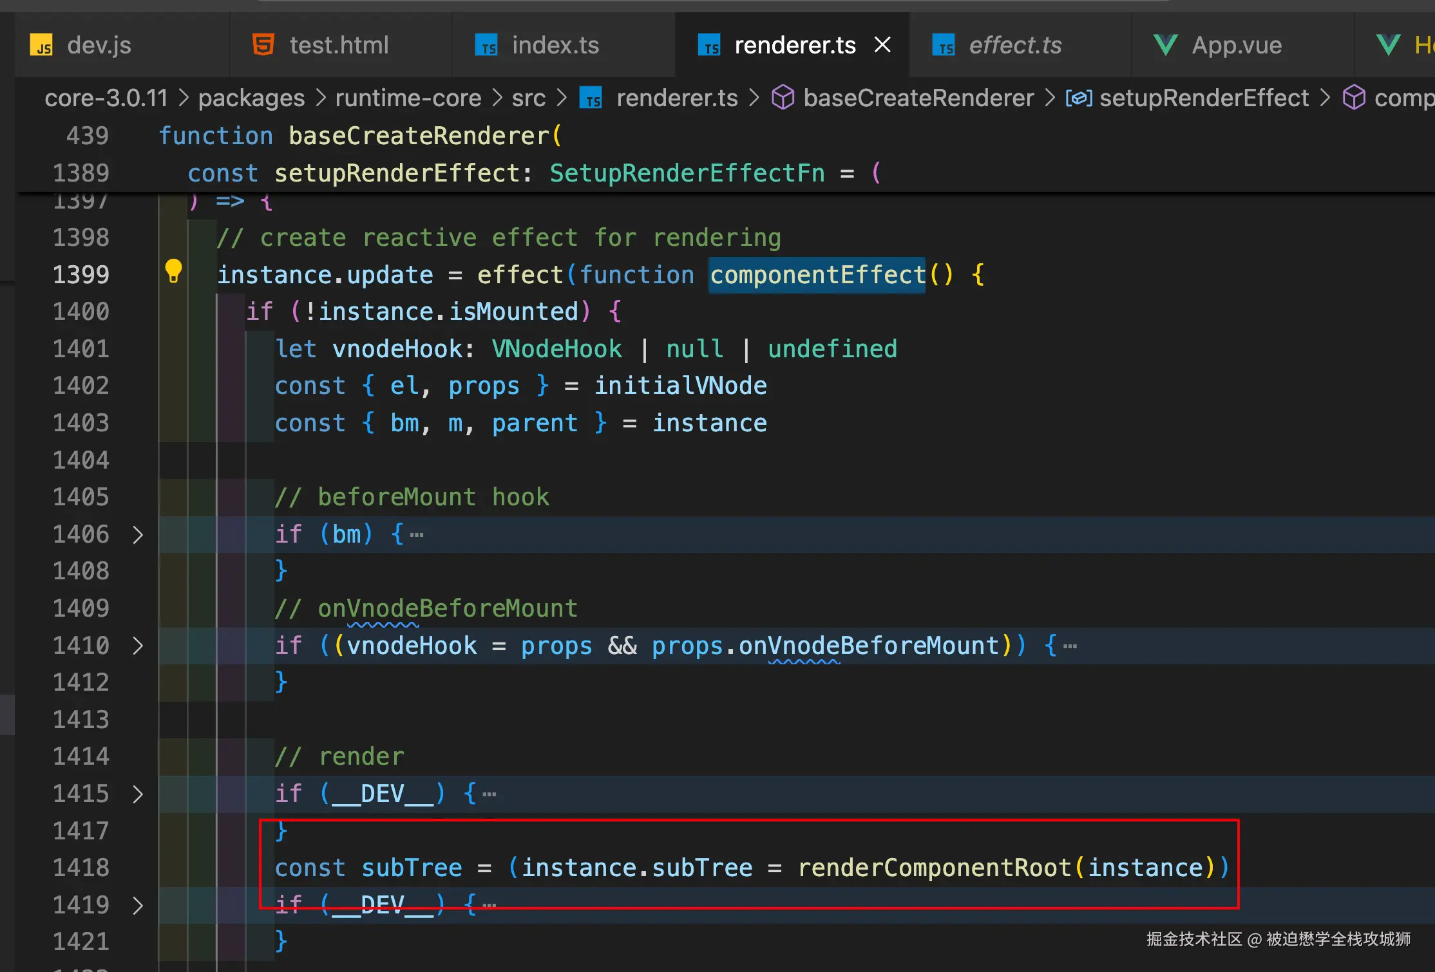Unfold the __DEV__ block at line 1415
The height and width of the screenshot is (972, 1435).
[137, 794]
